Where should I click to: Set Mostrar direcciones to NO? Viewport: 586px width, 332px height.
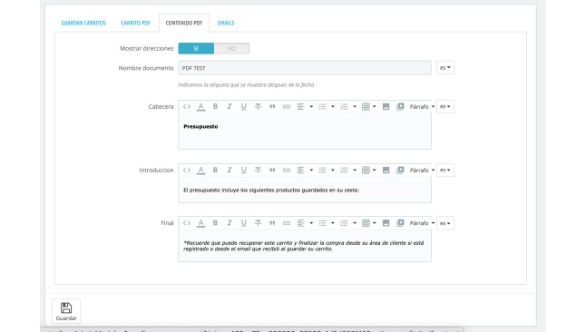click(231, 48)
